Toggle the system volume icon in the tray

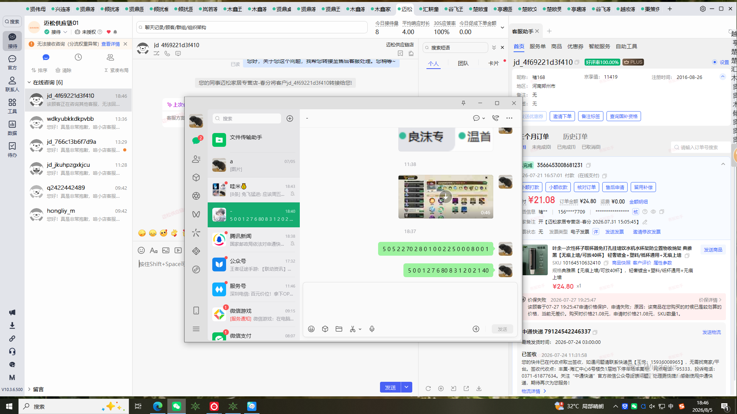(652, 406)
